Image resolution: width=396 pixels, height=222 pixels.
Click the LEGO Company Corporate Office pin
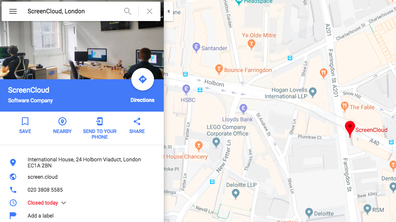[x=216, y=142]
